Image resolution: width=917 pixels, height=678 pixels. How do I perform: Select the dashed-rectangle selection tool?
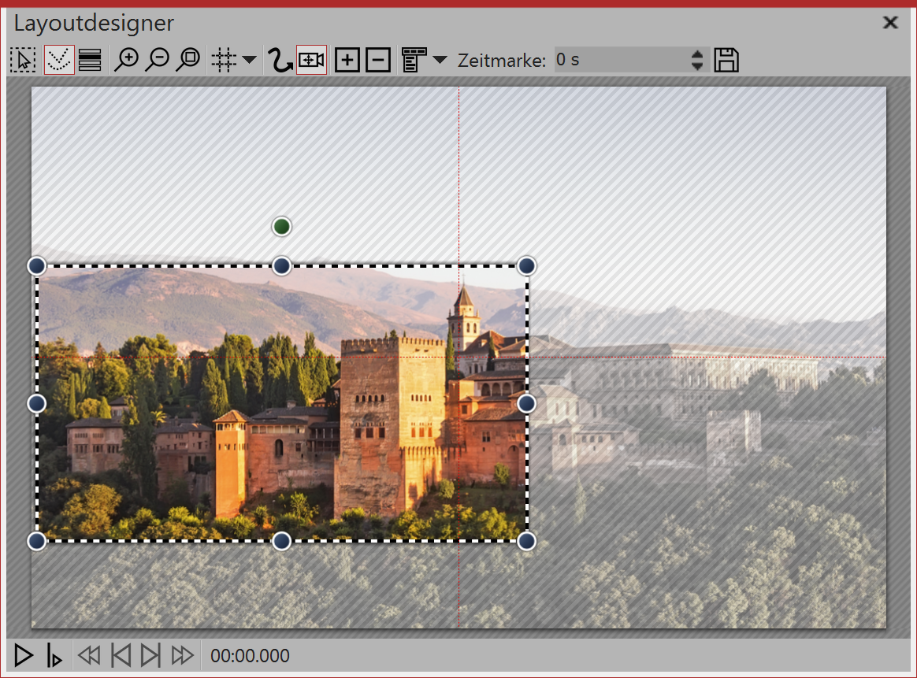[x=23, y=61]
